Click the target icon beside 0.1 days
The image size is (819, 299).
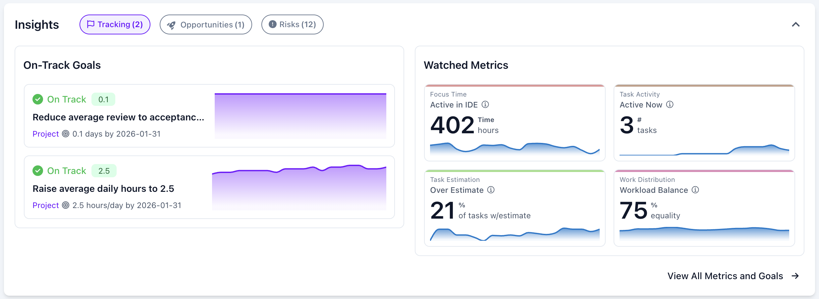pos(65,134)
